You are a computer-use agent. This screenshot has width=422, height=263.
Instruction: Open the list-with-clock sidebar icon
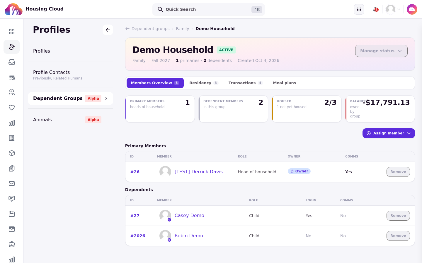(12, 77)
